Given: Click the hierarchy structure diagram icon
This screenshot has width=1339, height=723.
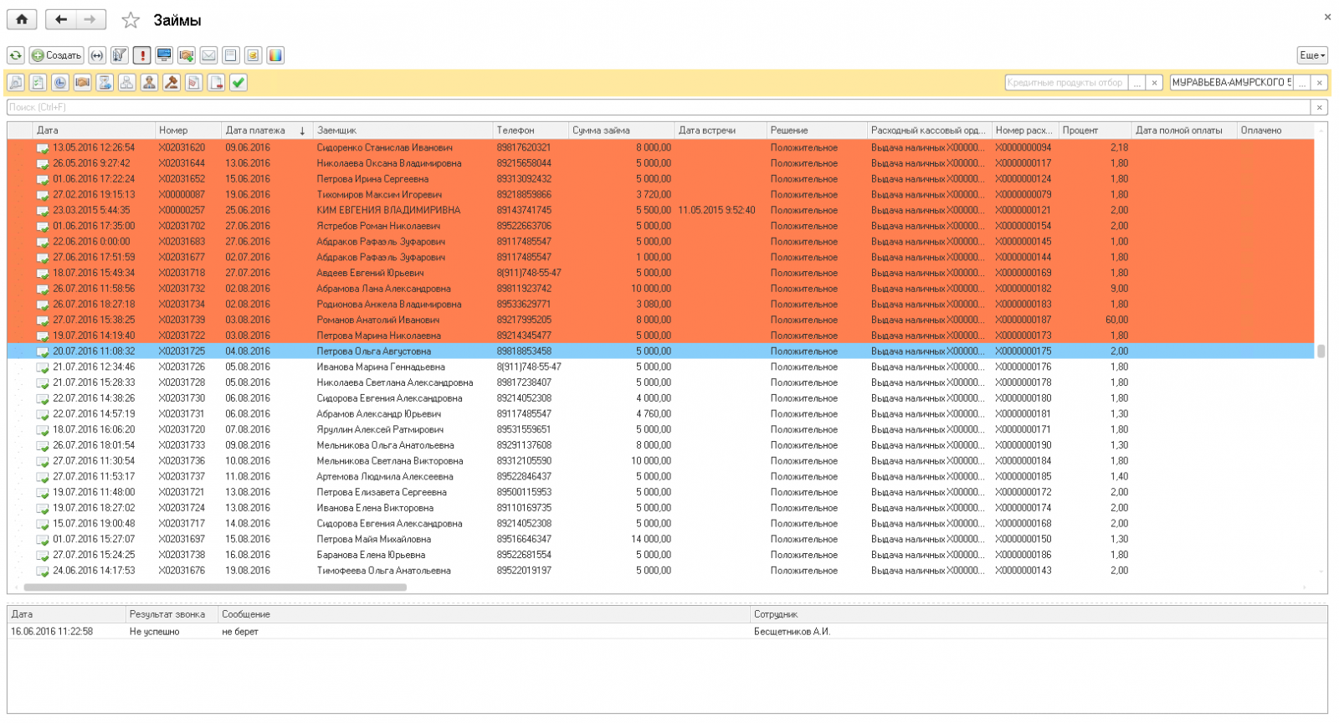Looking at the screenshot, I should tap(126, 82).
